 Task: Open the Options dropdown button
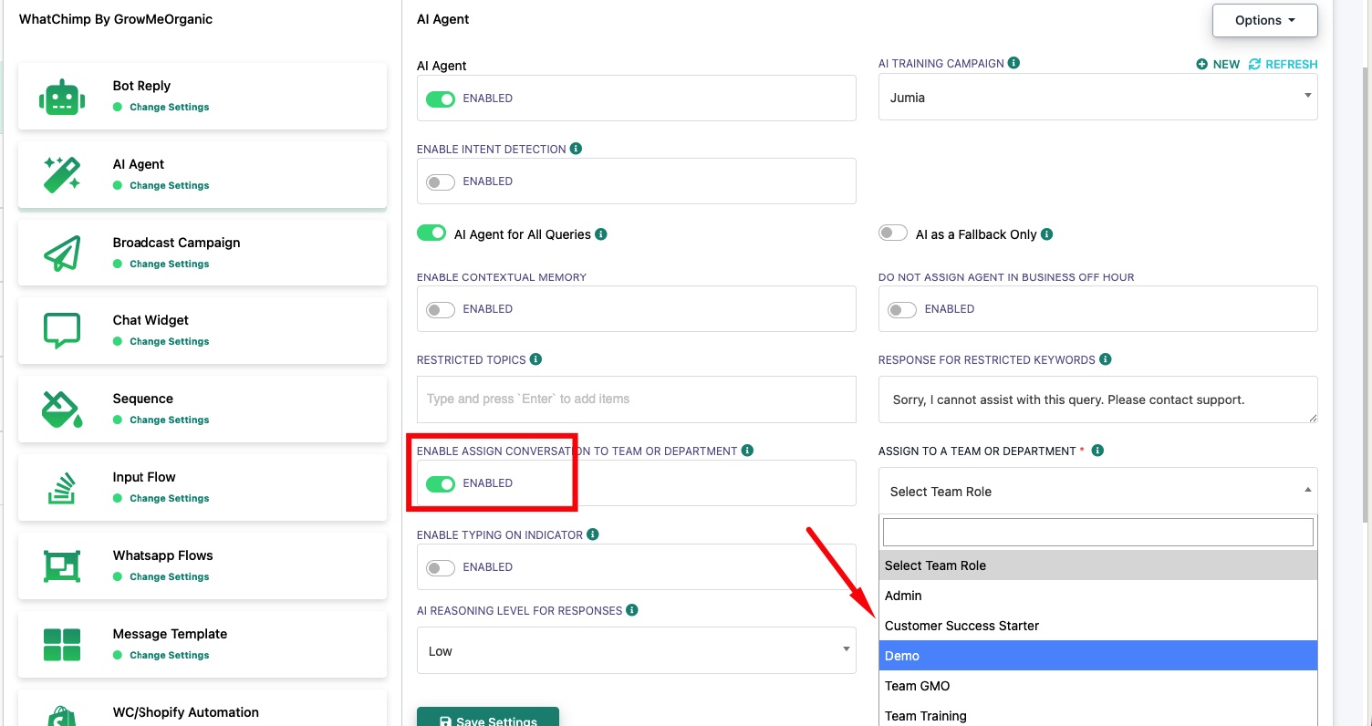tap(1265, 20)
